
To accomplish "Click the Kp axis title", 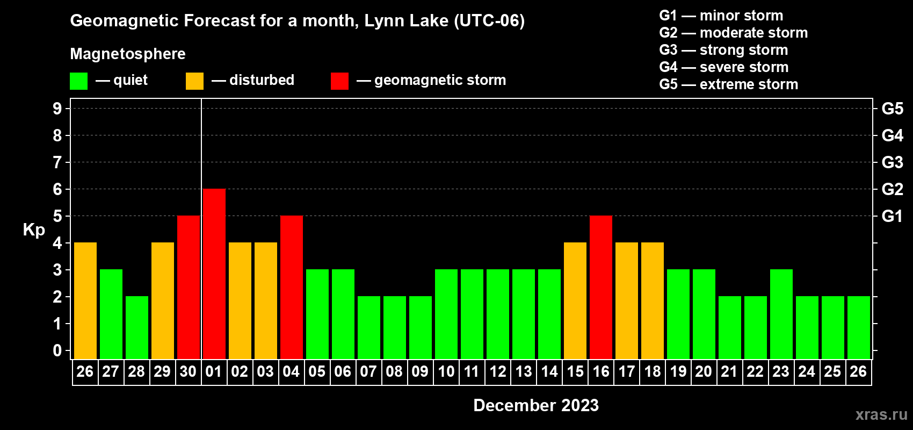I will 34,230.
